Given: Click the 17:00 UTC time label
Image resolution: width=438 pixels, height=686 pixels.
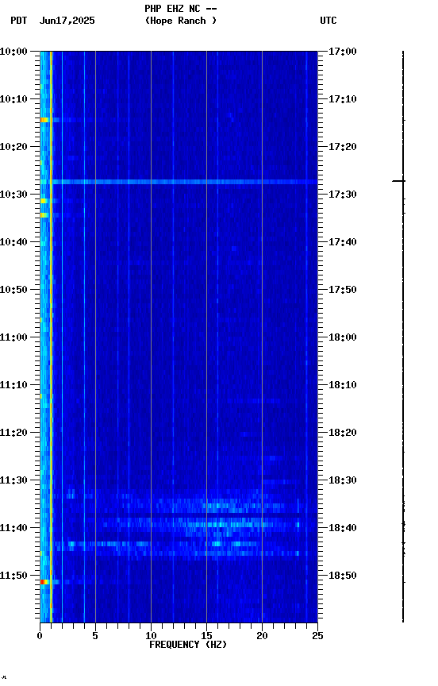Looking at the screenshot, I should [x=343, y=52].
